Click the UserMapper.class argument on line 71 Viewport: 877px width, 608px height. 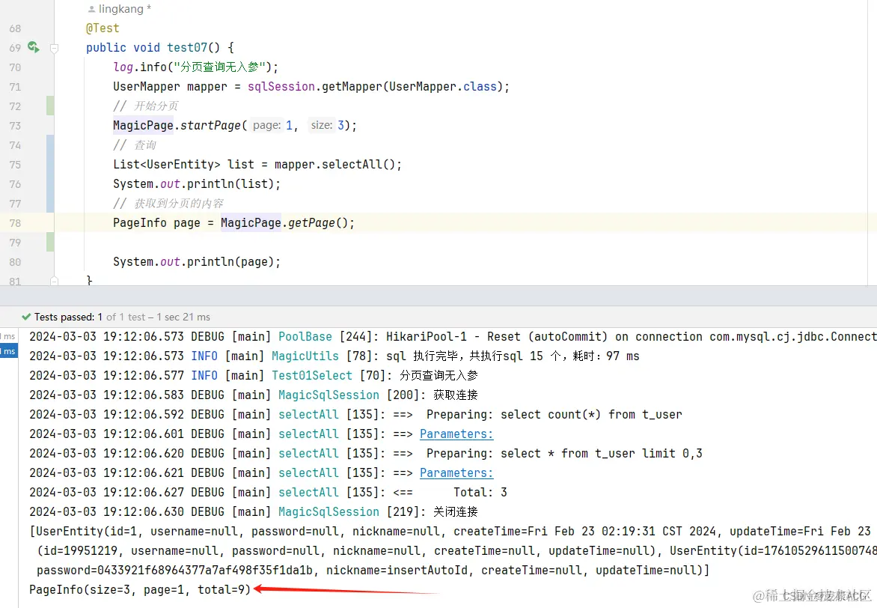click(x=443, y=87)
